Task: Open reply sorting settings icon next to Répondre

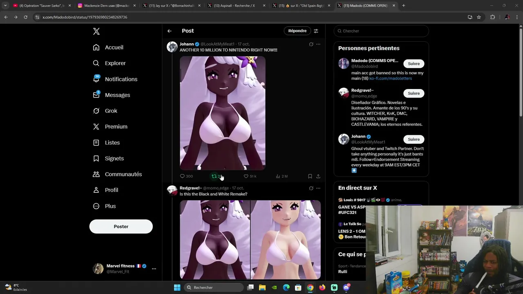Action: click(316, 31)
